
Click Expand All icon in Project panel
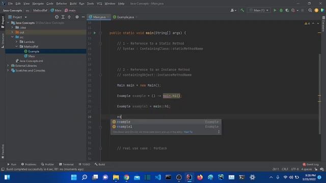coord(63,17)
